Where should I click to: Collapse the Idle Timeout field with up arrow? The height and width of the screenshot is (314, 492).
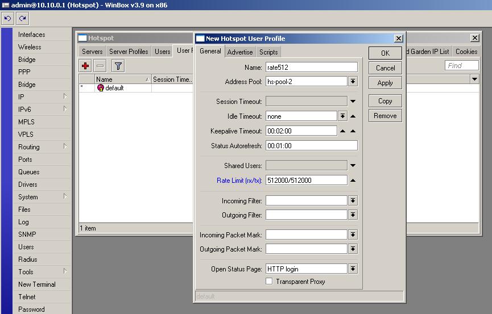353,116
